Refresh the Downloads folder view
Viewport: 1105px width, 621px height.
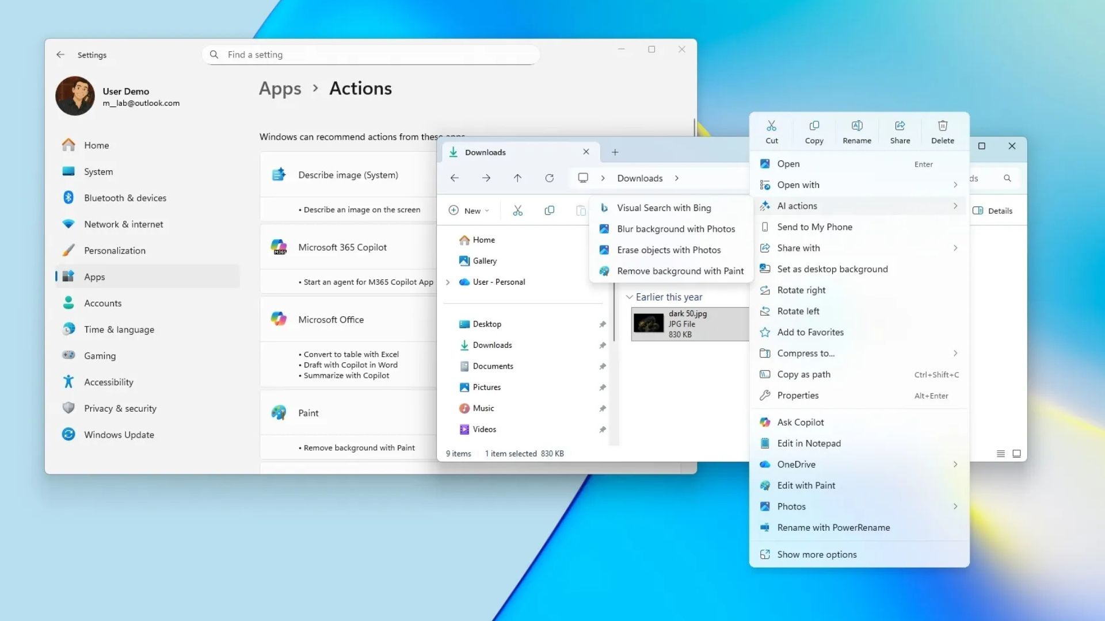coord(549,178)
